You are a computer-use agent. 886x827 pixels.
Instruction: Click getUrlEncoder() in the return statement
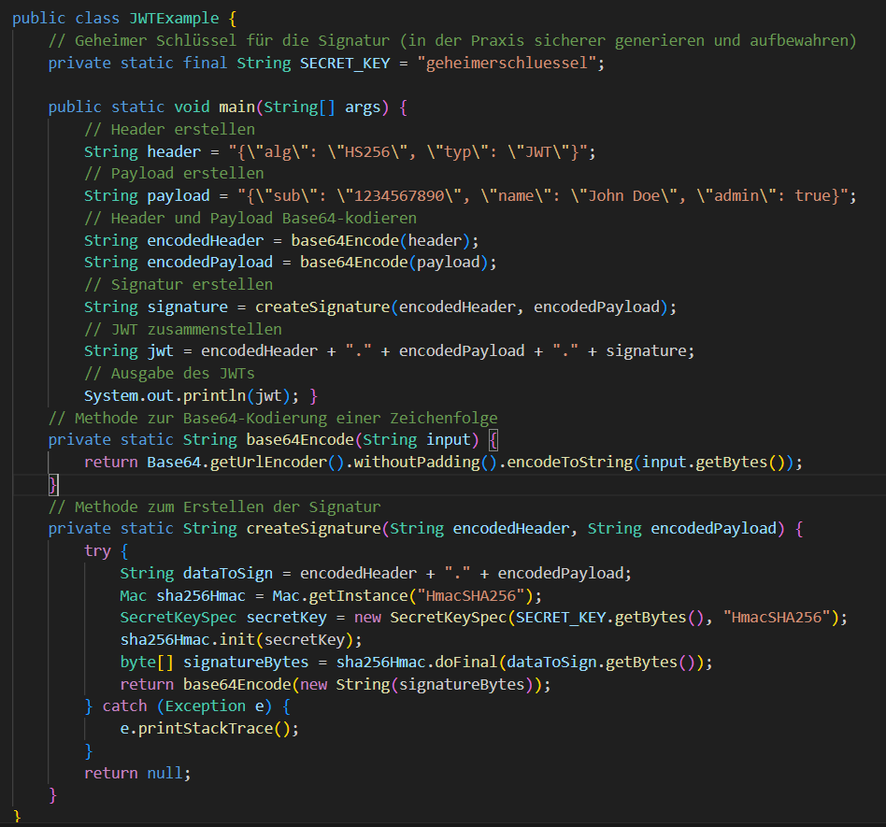[x=277, y=462]
